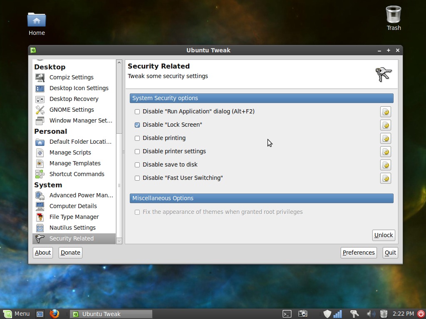
Task: Open the About dialog
Action: point(43,253)
